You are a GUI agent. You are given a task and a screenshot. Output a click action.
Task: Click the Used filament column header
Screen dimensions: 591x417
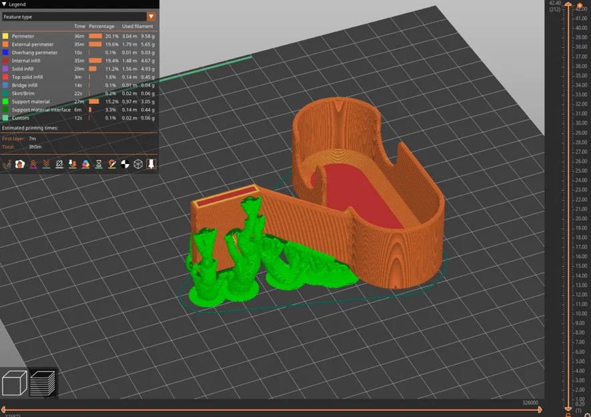(137, 27)
